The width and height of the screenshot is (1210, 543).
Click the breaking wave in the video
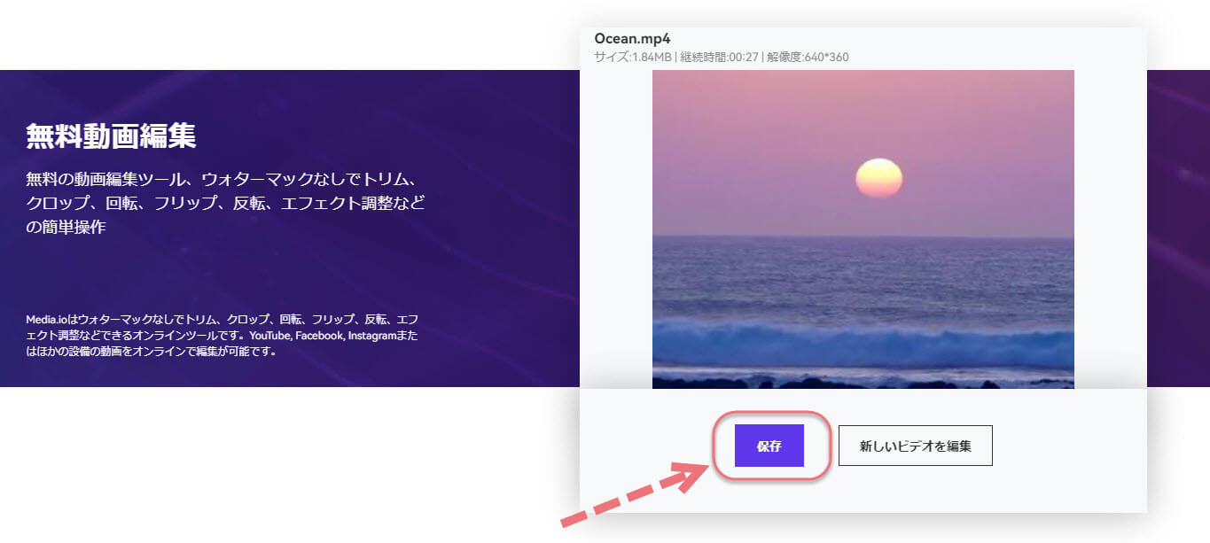click(x=863, y=341)
